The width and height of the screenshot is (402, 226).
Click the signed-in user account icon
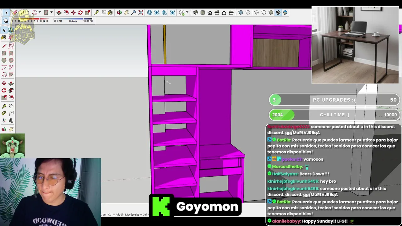tap(182, 13)
